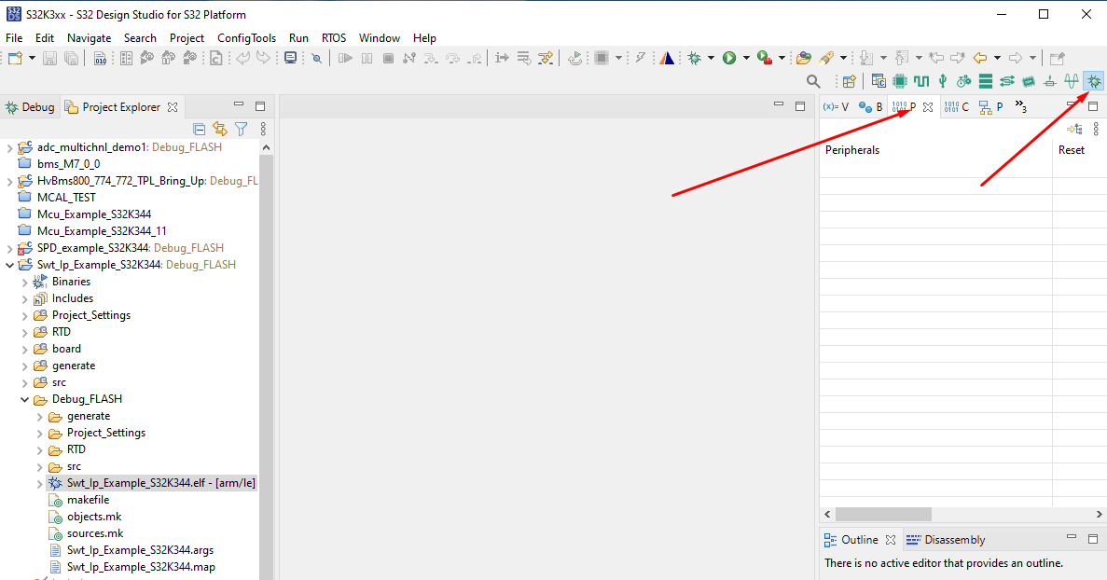Switch to the C/C++ perspective icon
Screen dimensions: 1107x580
pyautogui.click(x=879, y=81)
